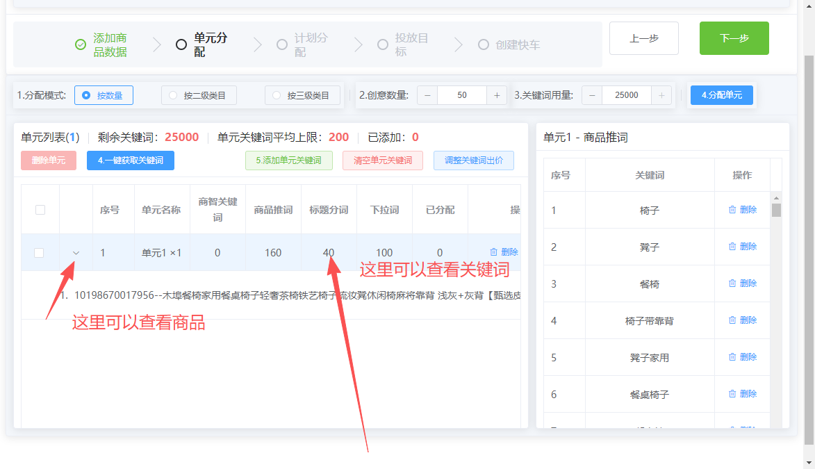Delete keyword 椅子带靠背 via trash icon
This screenshot has height=469, width=815.
732,320
